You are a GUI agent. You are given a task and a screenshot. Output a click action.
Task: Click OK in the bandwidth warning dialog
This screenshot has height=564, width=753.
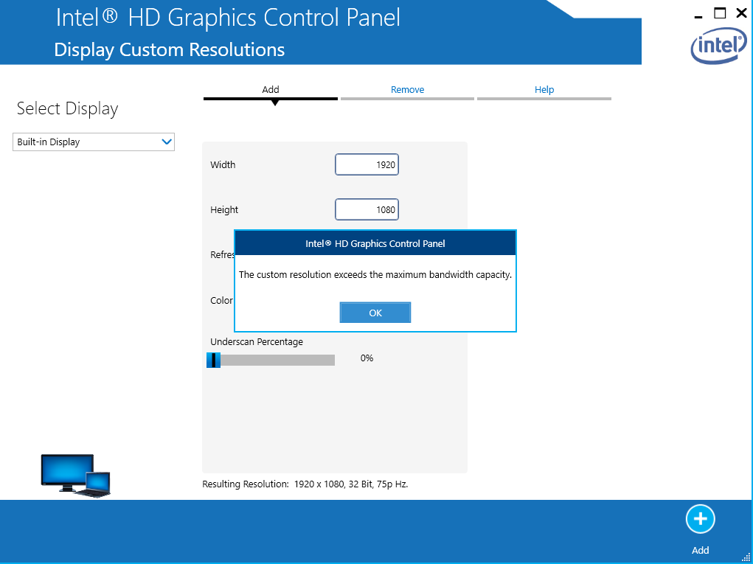point(375,313)
